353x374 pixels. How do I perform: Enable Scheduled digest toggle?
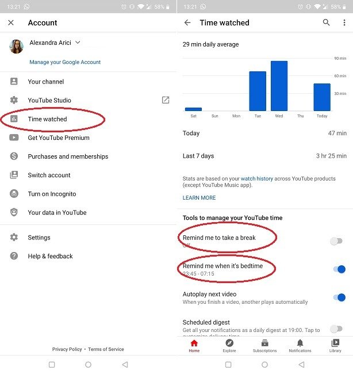point(336,329)
